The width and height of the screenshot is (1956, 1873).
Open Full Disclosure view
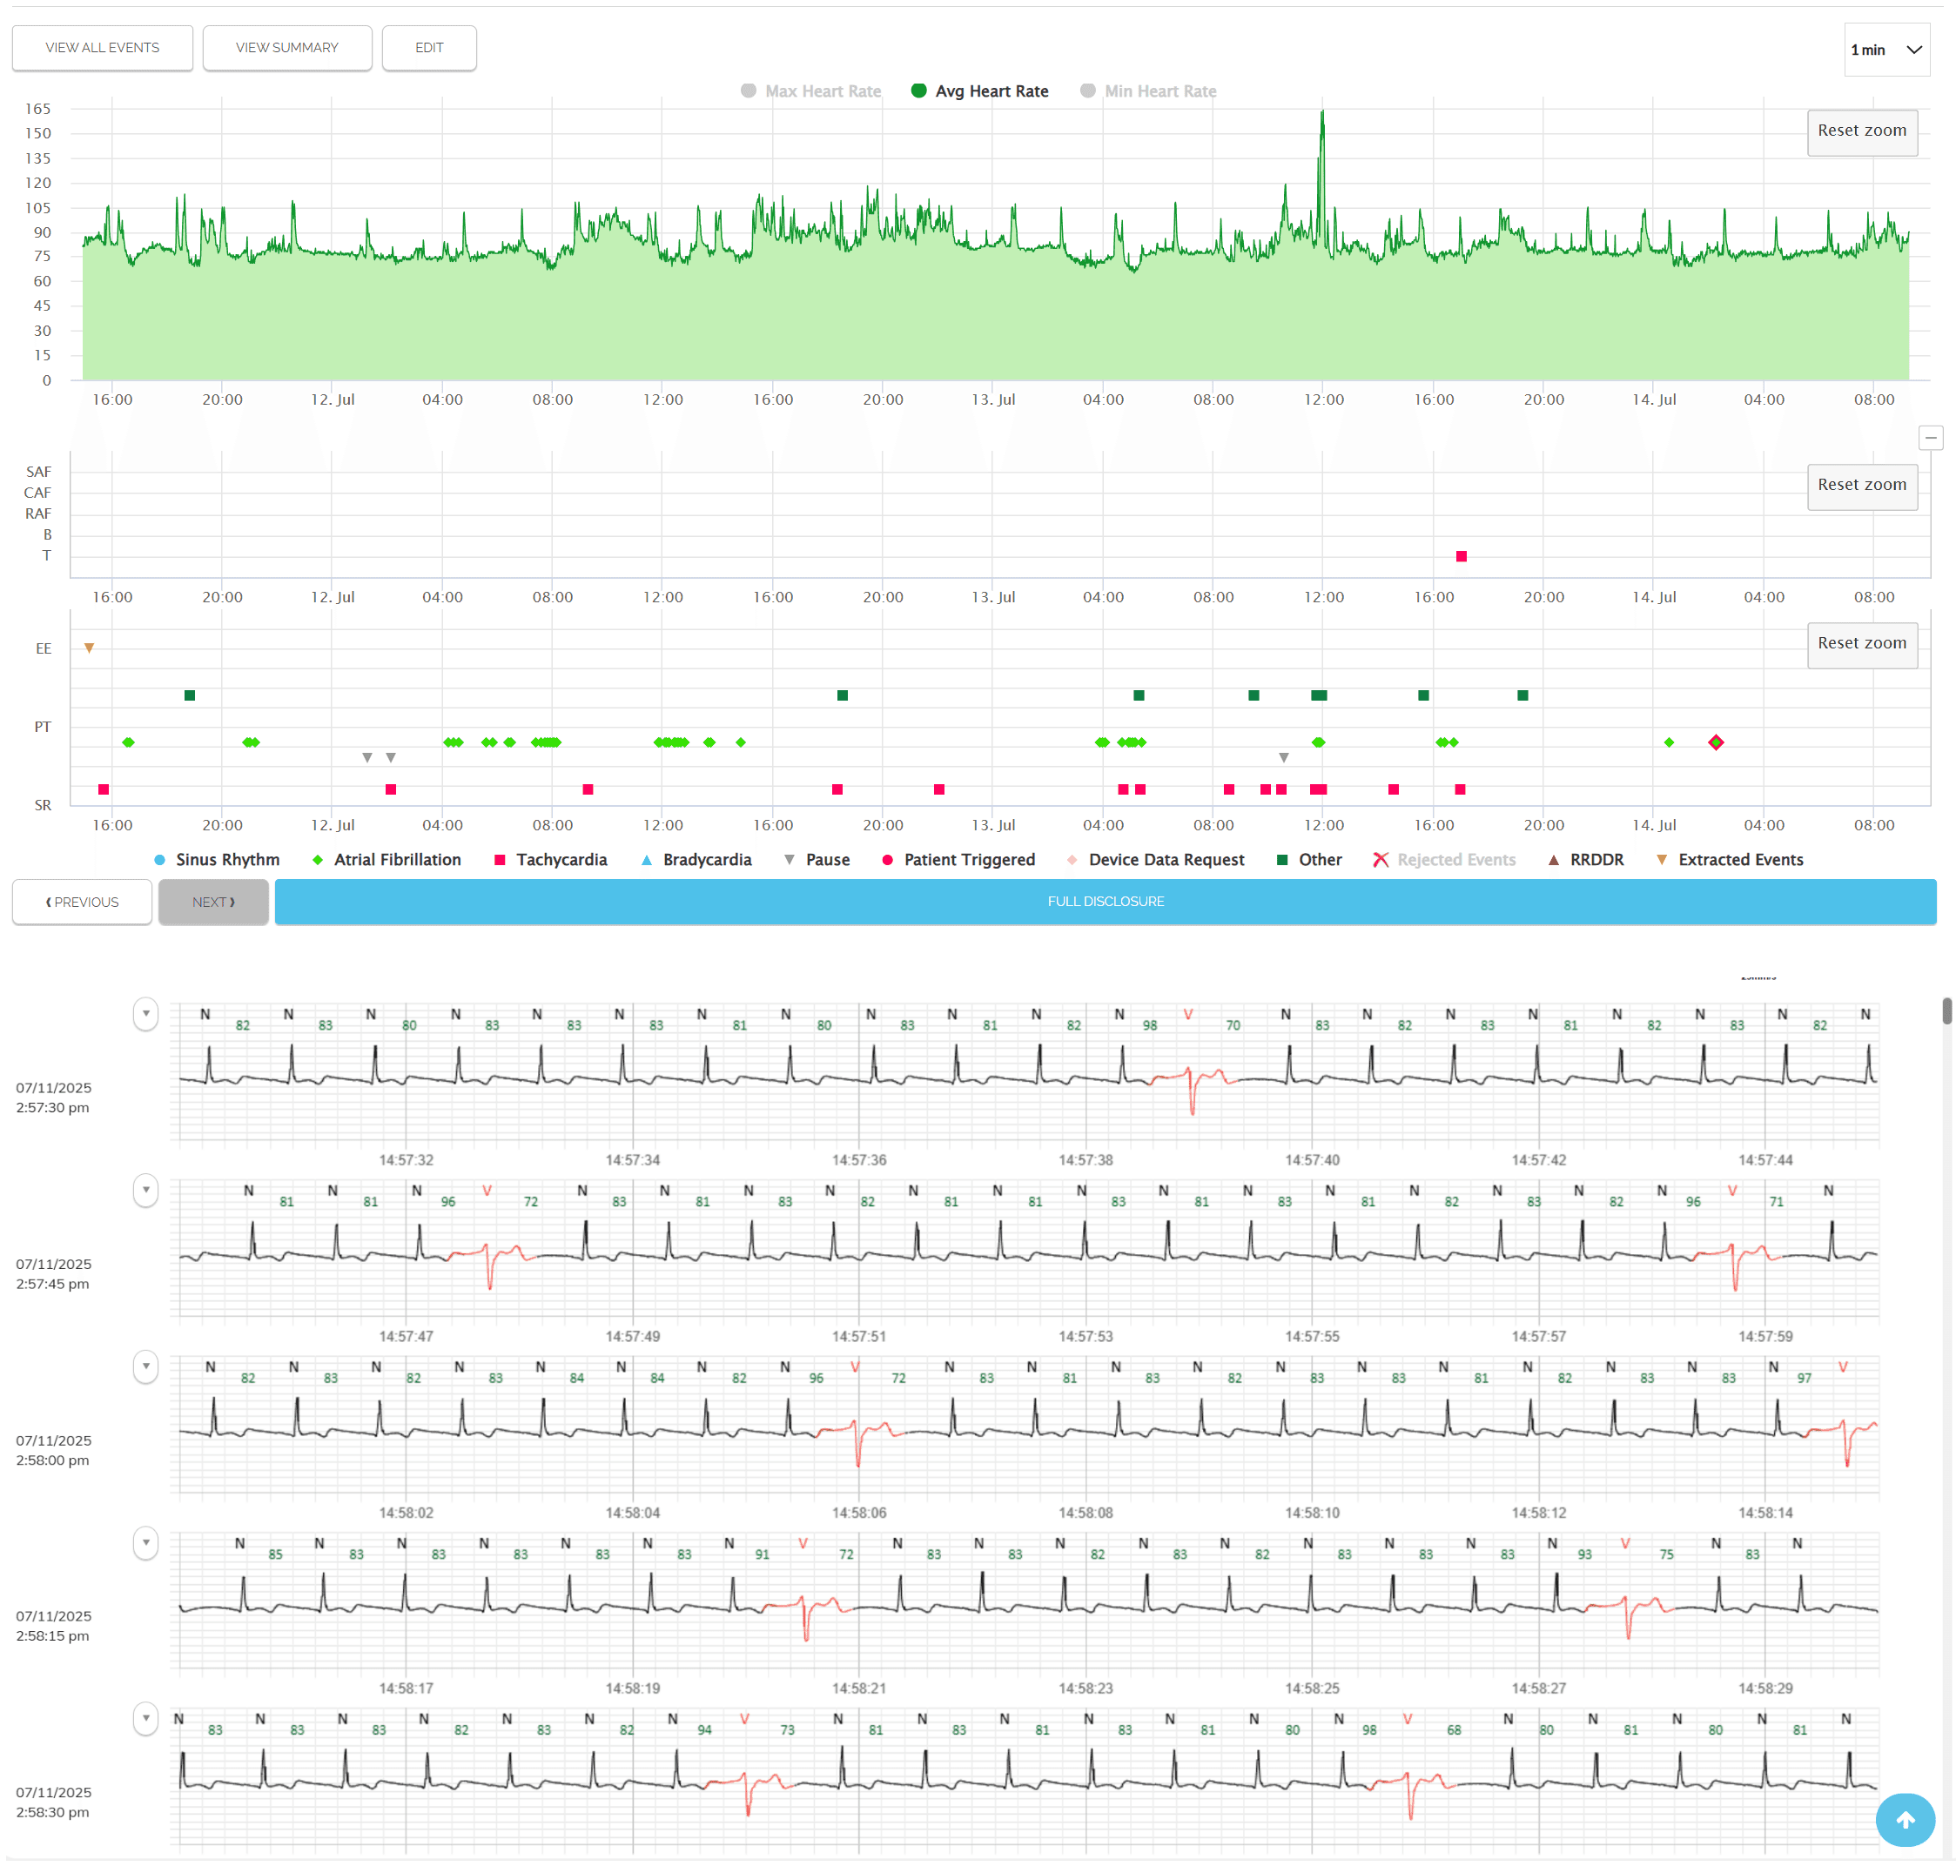point(1105,901)
